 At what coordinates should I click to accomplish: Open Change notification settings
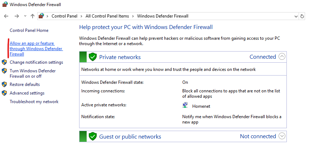36,62
